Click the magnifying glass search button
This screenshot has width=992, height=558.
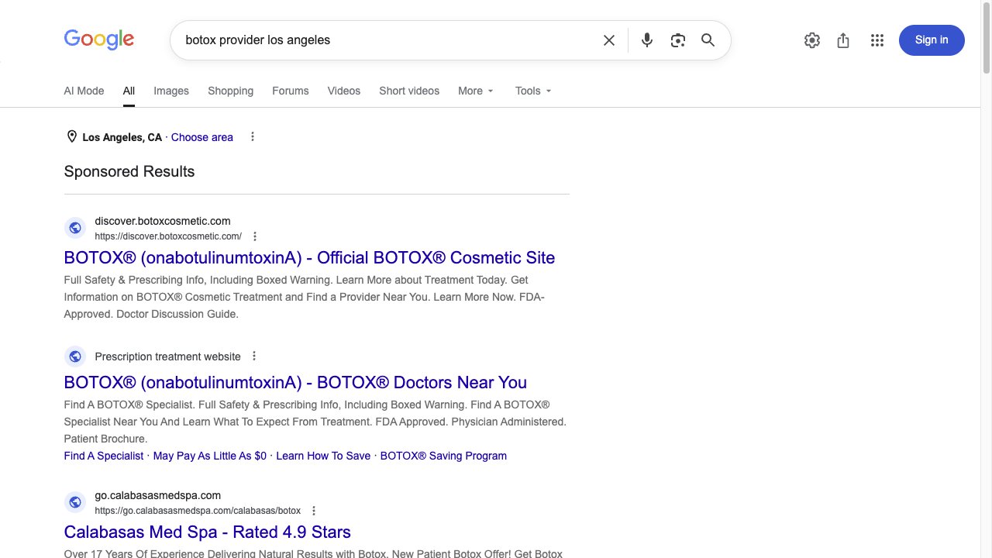pyautogui.click(x=708, y=40)
